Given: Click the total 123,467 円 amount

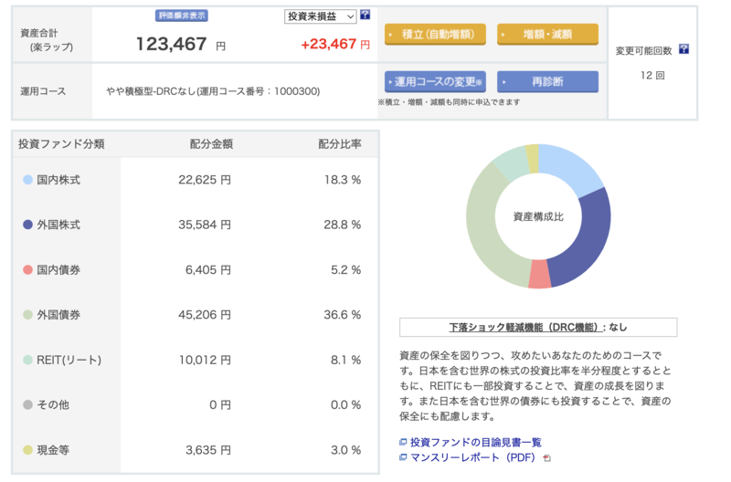Looking at the screenshot, I should point(180,44).
